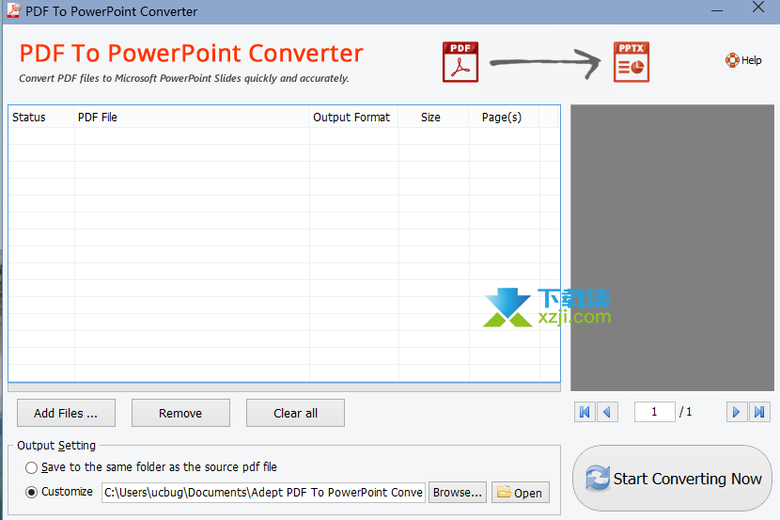Click the PDF File column header
This screenshot has width=780, height=520.
click(x=192, y=117)
